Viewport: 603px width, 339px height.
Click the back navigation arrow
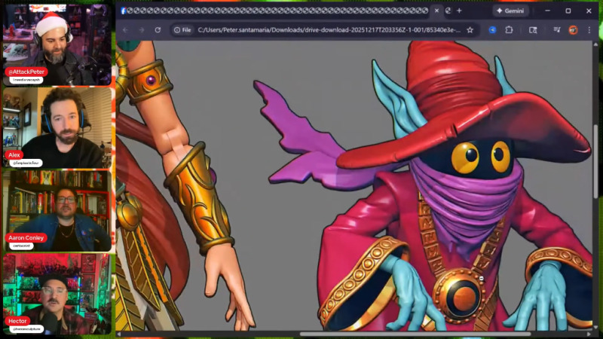[x=125, y=30]
